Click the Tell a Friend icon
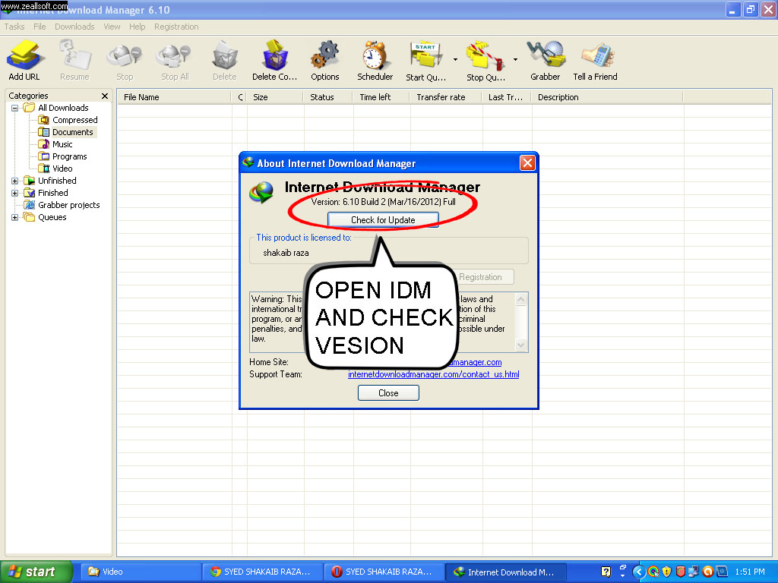This screenshot has width=778, height=583. [x=595, y=61]
